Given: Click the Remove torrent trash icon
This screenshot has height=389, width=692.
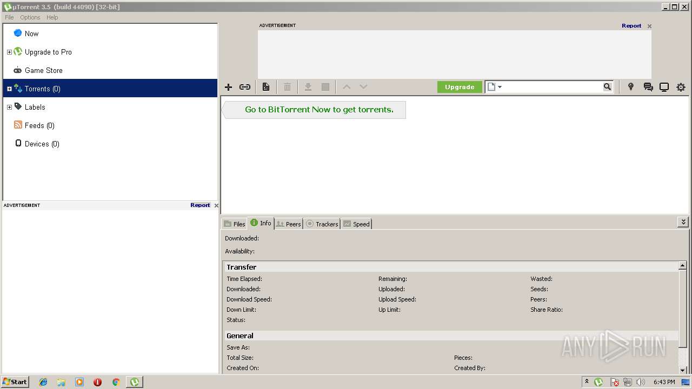Looking at the screenshot, I should (288, 87).
